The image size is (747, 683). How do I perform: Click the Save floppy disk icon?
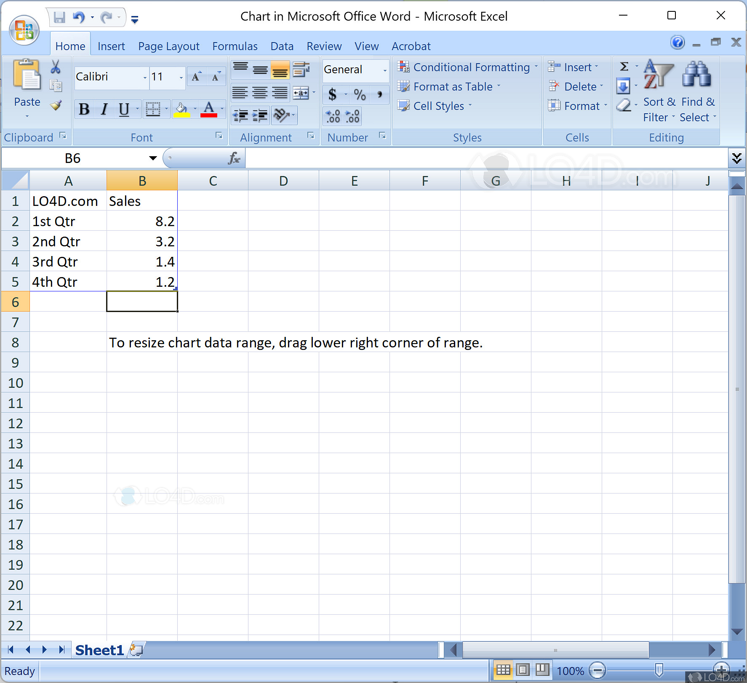click(x=59, y=17)
